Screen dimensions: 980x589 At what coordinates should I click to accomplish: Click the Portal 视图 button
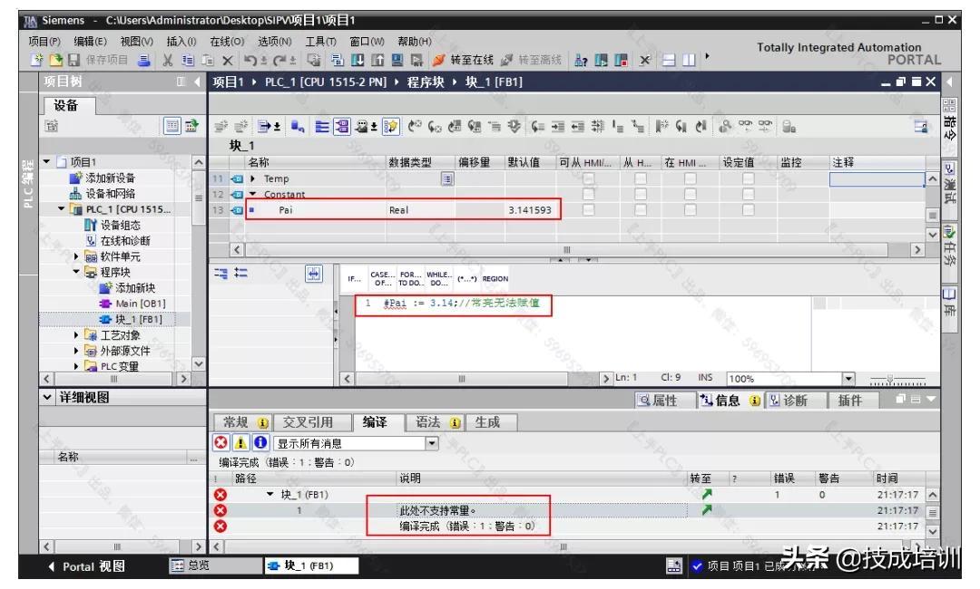[86, 566]
